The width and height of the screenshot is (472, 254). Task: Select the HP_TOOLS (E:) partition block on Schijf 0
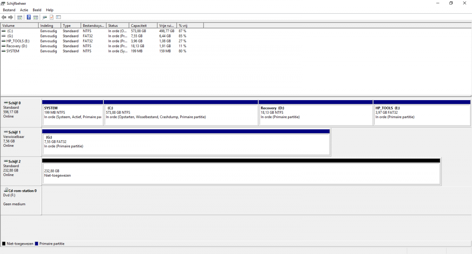421,113
